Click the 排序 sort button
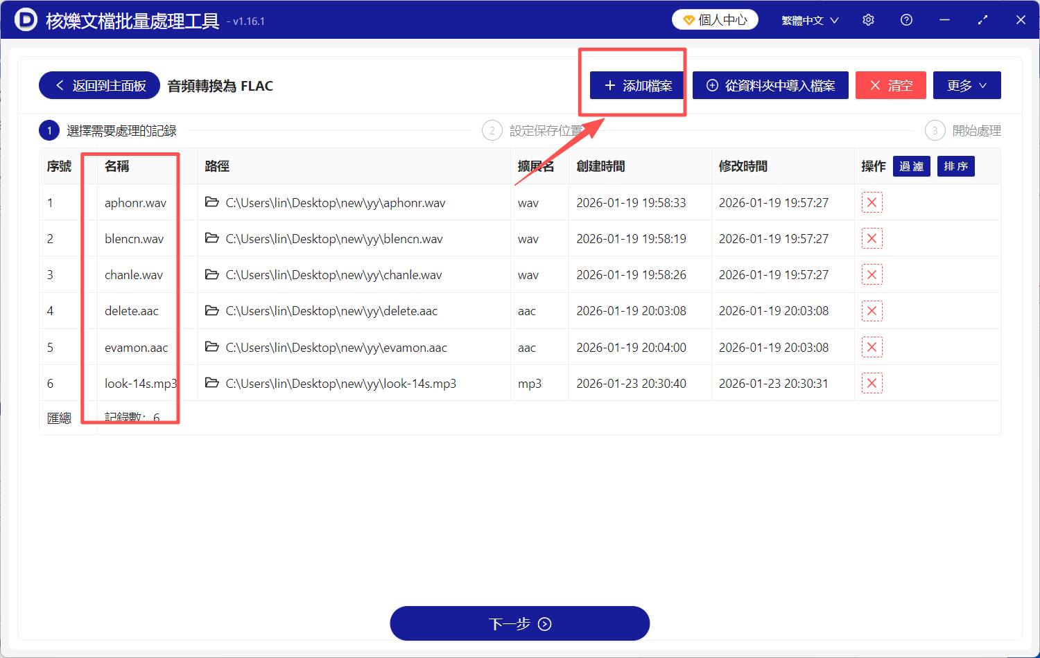Viewport: 1040px width, 658px height. pyautogui.click(x=955, y=166)
